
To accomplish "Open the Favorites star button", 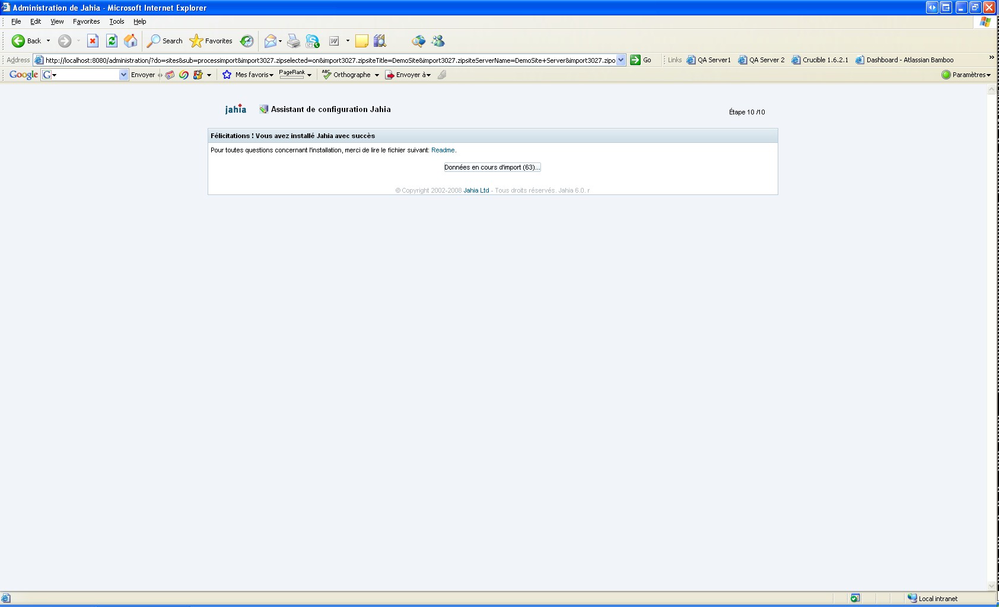I will tap(211, 41).
